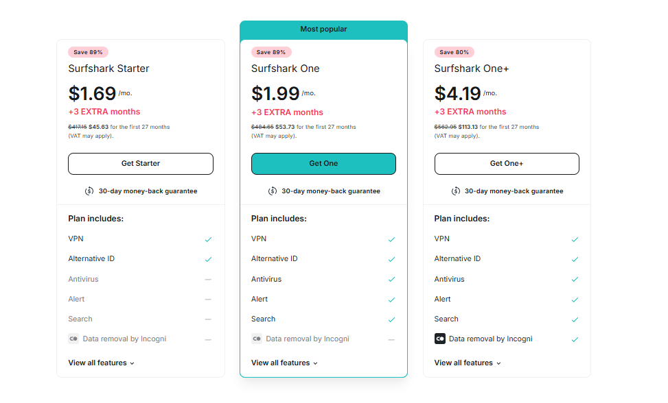Expand View all features under Surfshark One+
The height and width of the screenshot is (403, 668).
[468, 363]
